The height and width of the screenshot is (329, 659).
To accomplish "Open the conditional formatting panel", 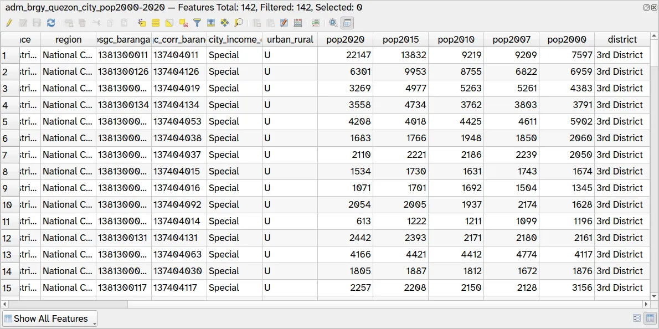I will [316, 23].
